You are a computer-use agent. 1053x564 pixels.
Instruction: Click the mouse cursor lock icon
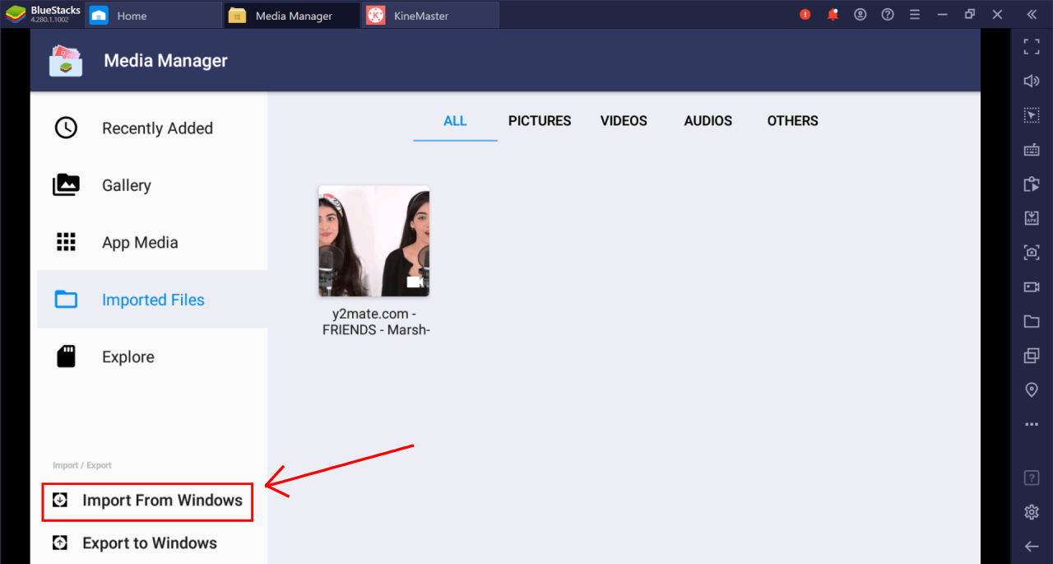pos(1032,115)
